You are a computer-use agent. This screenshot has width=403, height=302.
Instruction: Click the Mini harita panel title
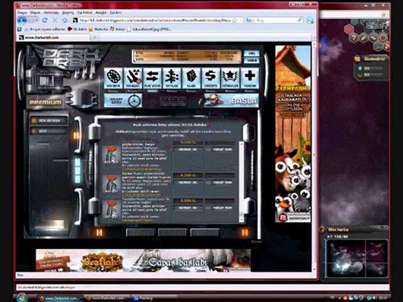click(x=338, y=229)
